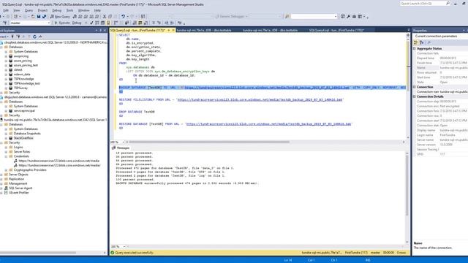
Task: Select the serviceprincipal database node
Action: pyautogui.click(x=24, y=110)
